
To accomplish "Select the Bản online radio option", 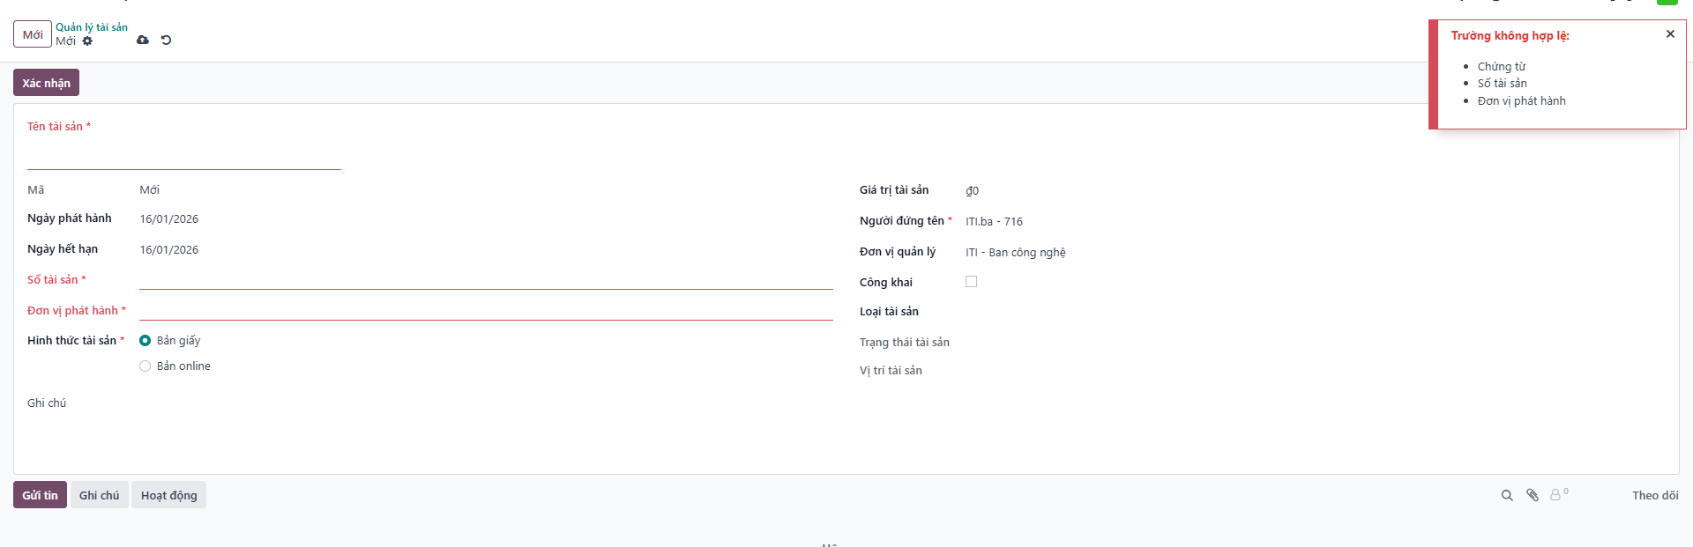I will [x=145, y=366].
